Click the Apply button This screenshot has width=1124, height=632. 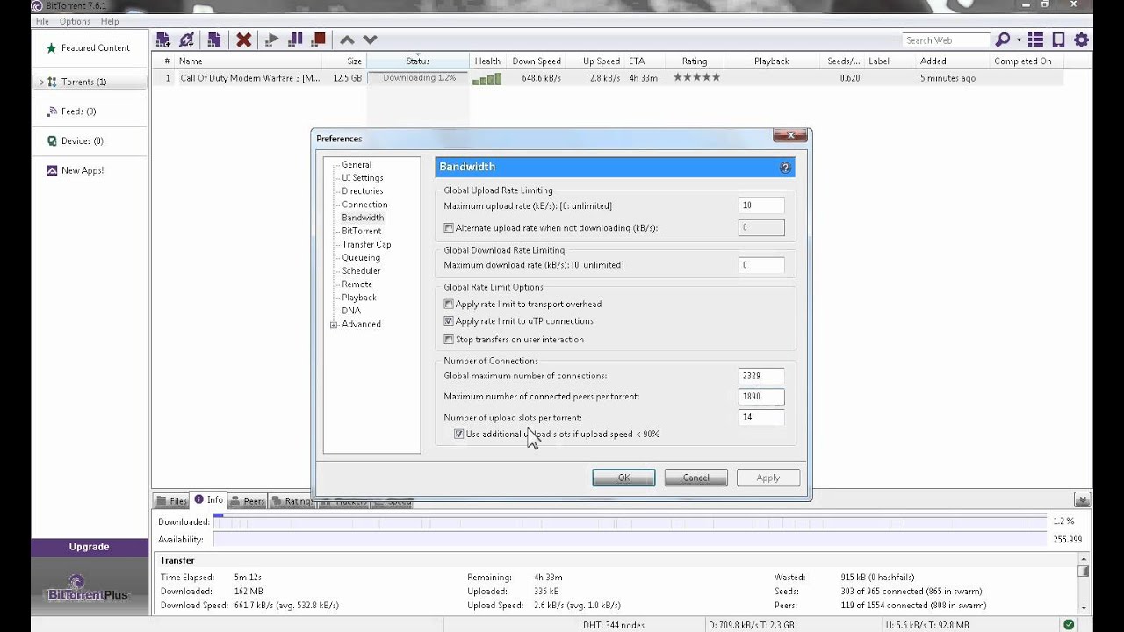[768, 478]
